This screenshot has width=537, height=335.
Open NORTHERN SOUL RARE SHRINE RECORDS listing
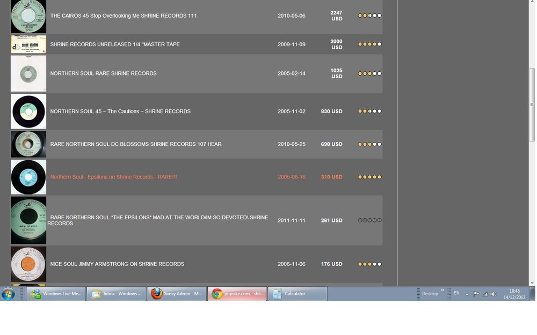click(x=103, y=73)
